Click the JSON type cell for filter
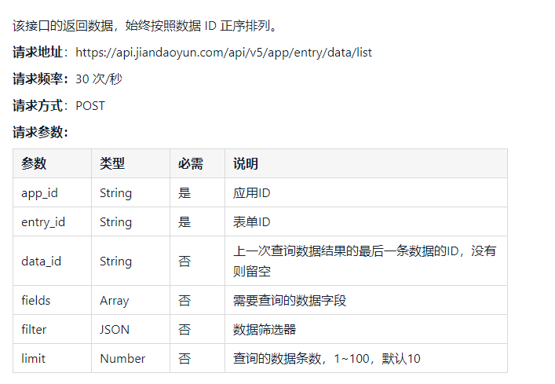This screenshot has width=555, height=384. point(130,330)
